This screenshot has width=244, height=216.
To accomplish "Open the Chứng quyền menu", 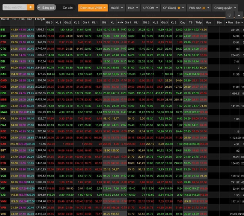I will (225, 8).
